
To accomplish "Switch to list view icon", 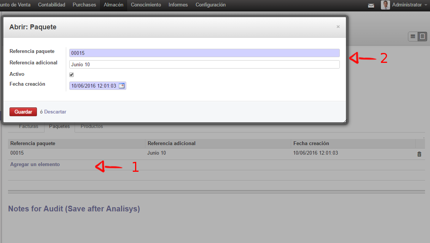I will point(413,36).
